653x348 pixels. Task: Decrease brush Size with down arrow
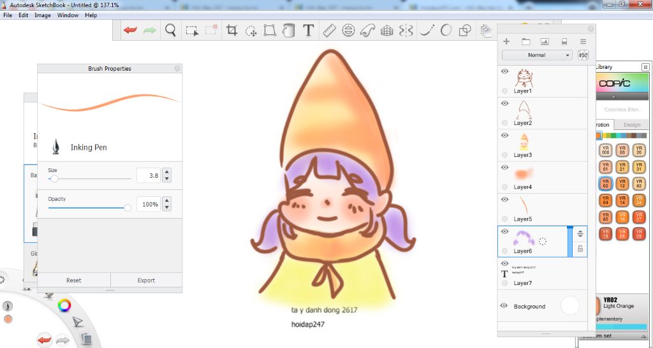click(166, 179)
